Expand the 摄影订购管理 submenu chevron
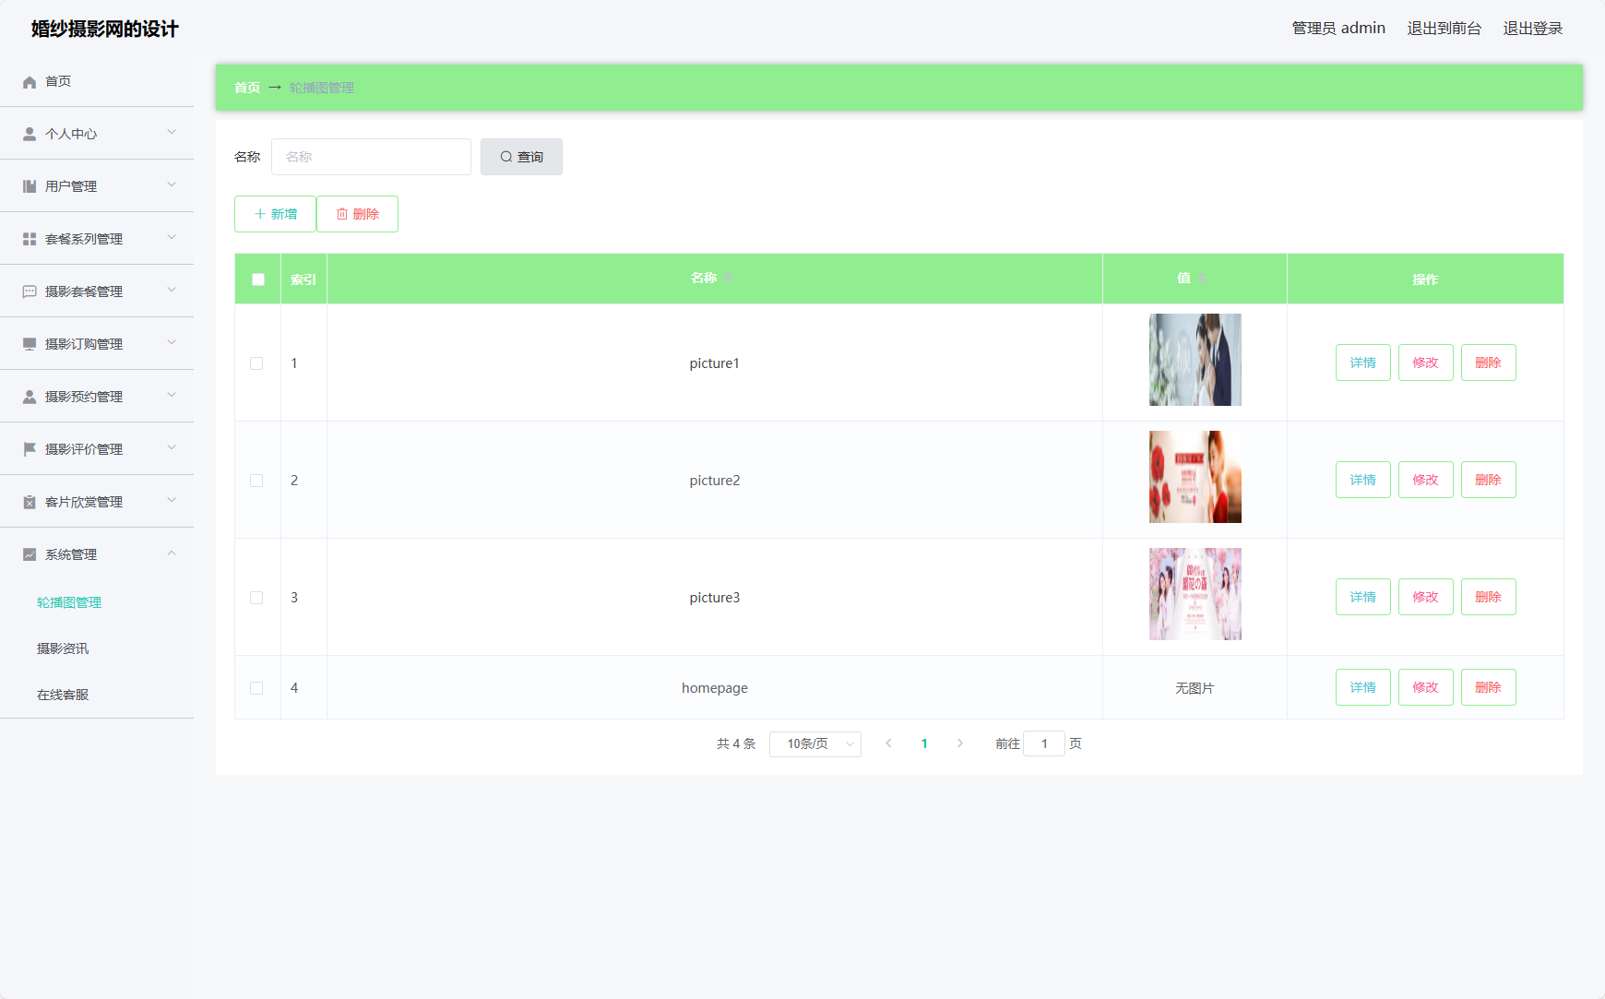Image resolution: width=1605 pixels, height=999 pixels. click(172, 343)
